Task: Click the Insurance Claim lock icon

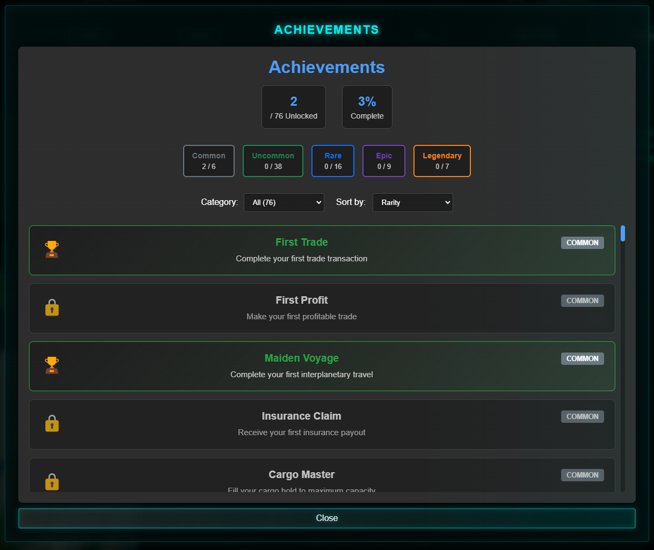Action: 52,423
